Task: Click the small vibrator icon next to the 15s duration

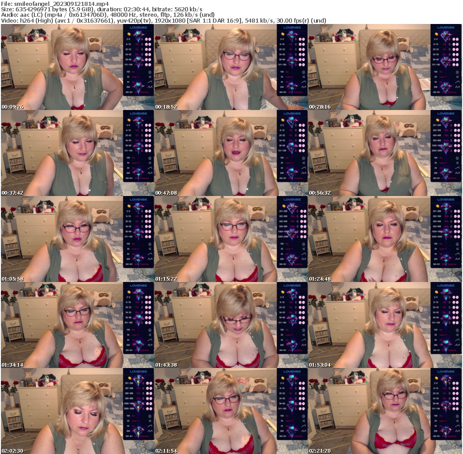Action: [142, 49]
